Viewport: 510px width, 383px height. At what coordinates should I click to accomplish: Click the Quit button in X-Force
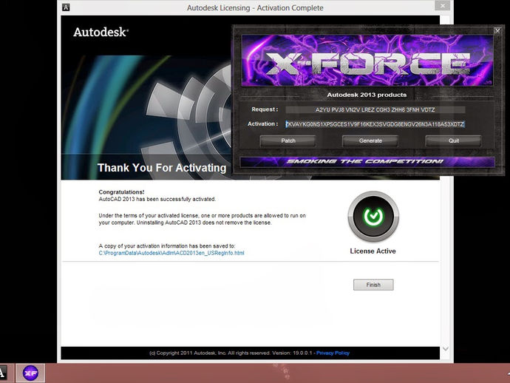[453, 141]
